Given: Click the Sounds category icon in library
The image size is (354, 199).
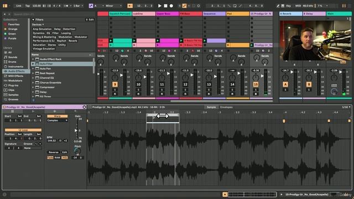Looking at the screenshot, I should [6, 57].
